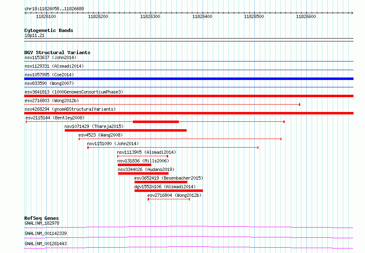Open variant nsv1129331 (Alsmadi2014) label

tap(54, 66)
